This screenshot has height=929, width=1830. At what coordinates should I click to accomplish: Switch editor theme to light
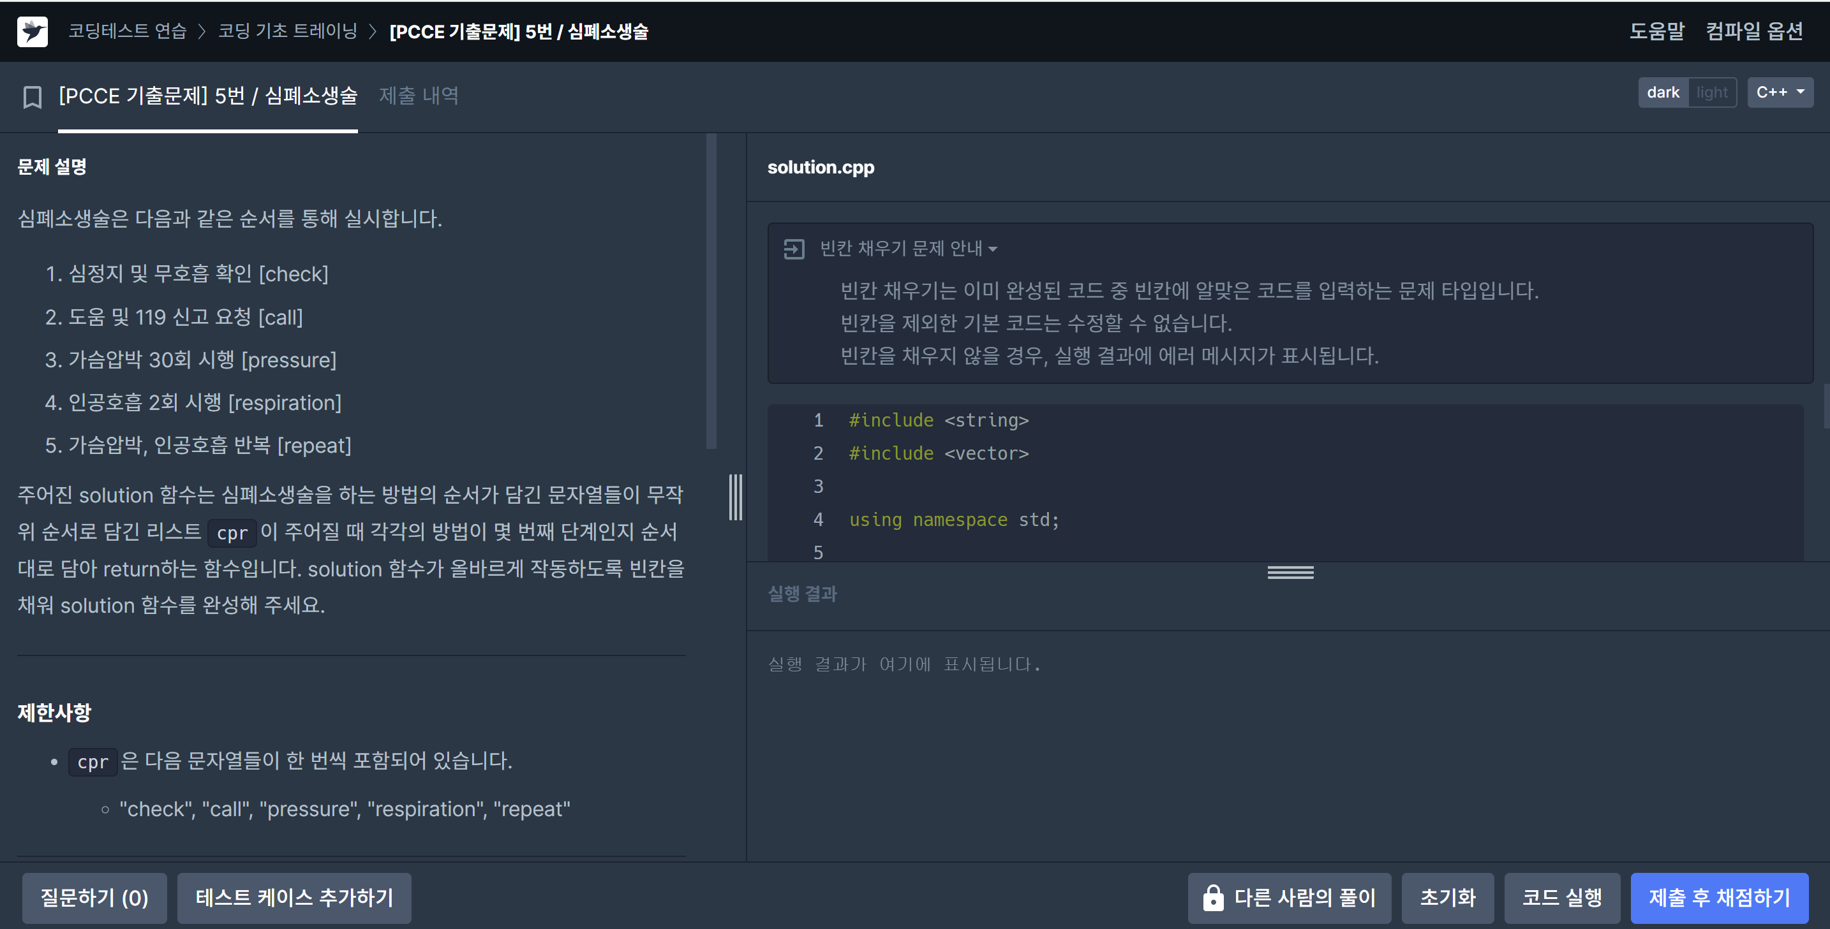[1711, 93]
